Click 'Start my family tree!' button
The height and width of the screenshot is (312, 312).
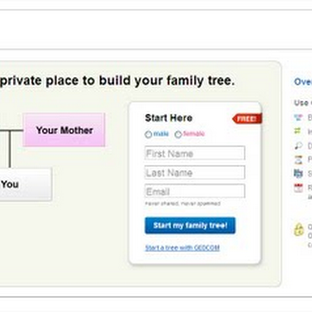[x=190, y=225]
